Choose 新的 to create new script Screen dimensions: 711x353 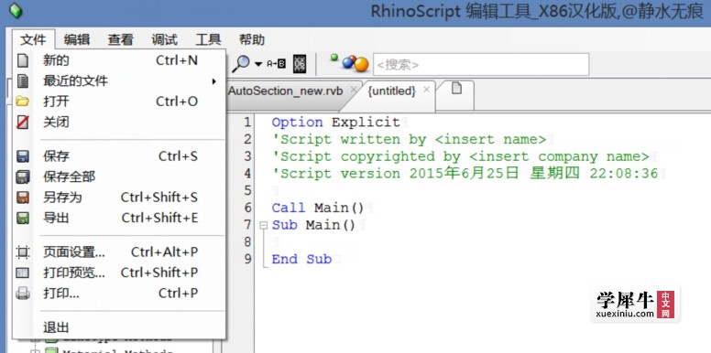[119, 60]
